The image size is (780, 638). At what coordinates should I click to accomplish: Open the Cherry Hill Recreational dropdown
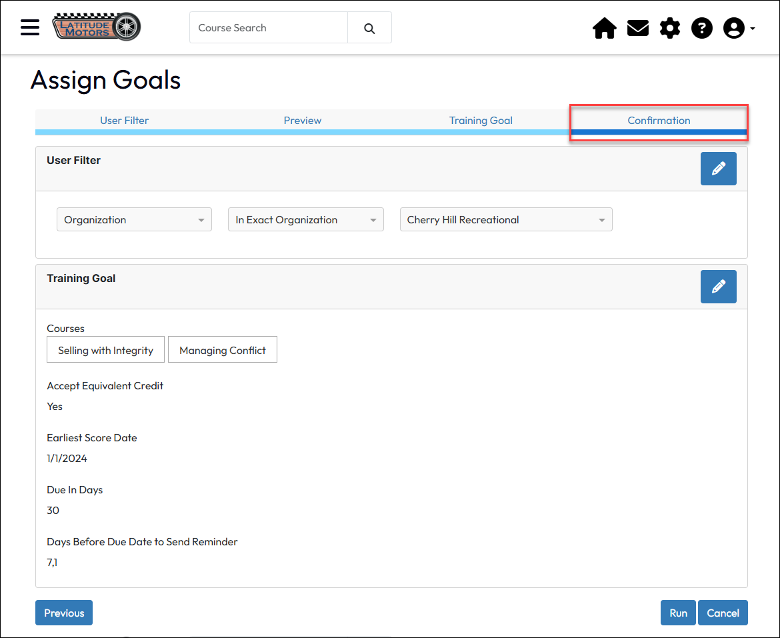tap(505, 220)
